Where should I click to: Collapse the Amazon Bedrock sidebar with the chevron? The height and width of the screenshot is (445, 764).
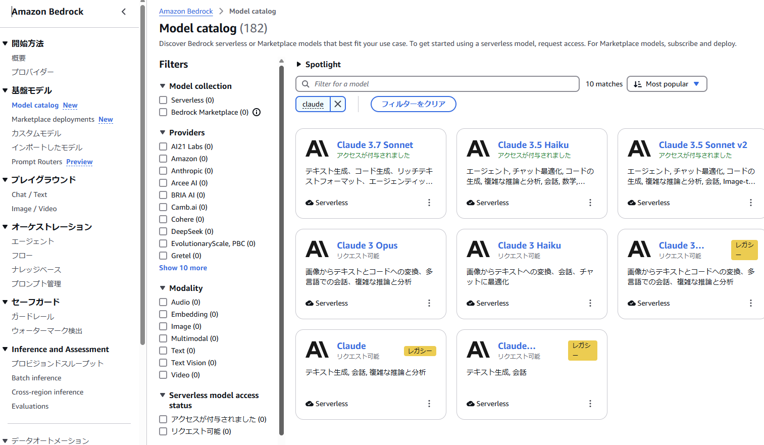tap(124, 12)
